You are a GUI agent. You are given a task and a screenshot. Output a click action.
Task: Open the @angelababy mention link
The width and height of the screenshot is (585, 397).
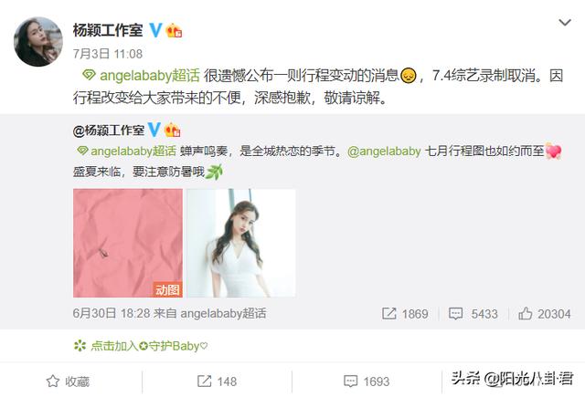click(384, 151)
